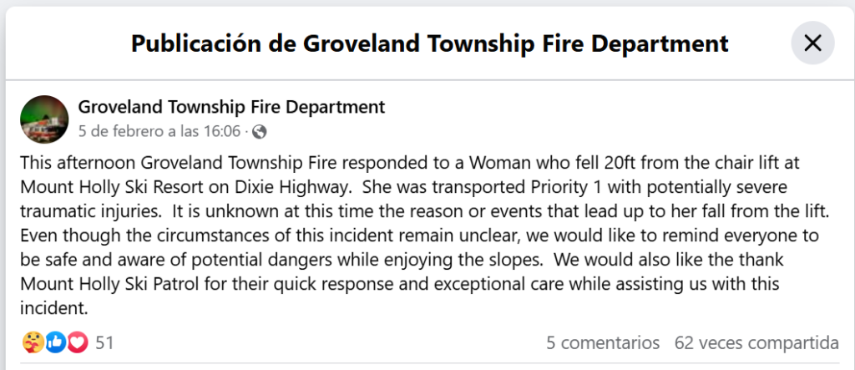Click the globe public audience icon
855x370 pixels.
point(260,132)
